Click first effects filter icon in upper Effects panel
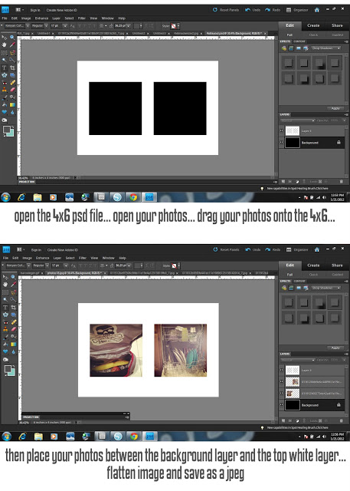 pos(283,48)
